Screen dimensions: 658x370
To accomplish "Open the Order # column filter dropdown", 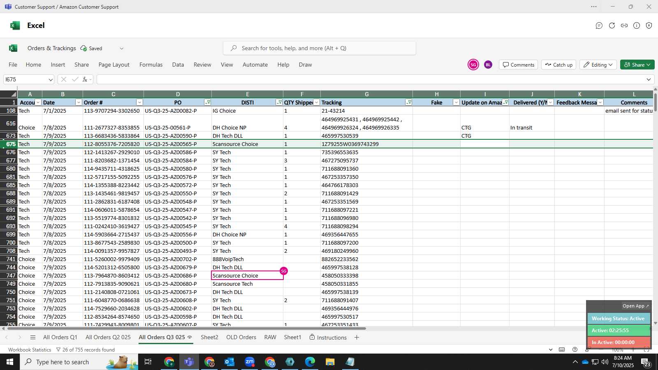I will [x=139, y=102].
